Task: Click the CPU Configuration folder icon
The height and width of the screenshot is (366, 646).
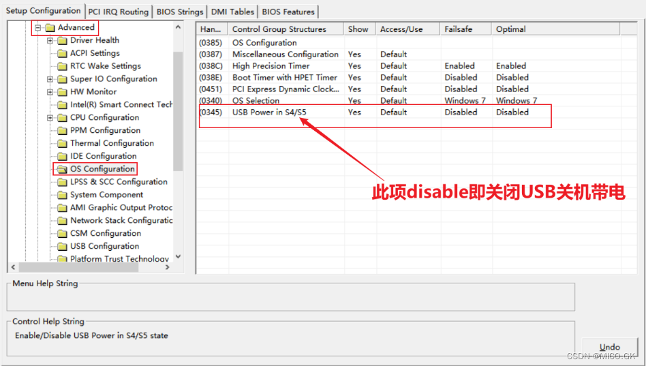Action: (x=62, y=118)
